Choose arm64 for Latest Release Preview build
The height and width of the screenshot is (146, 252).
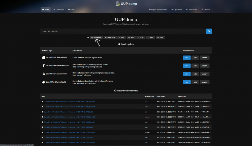(x=205, y=66)
